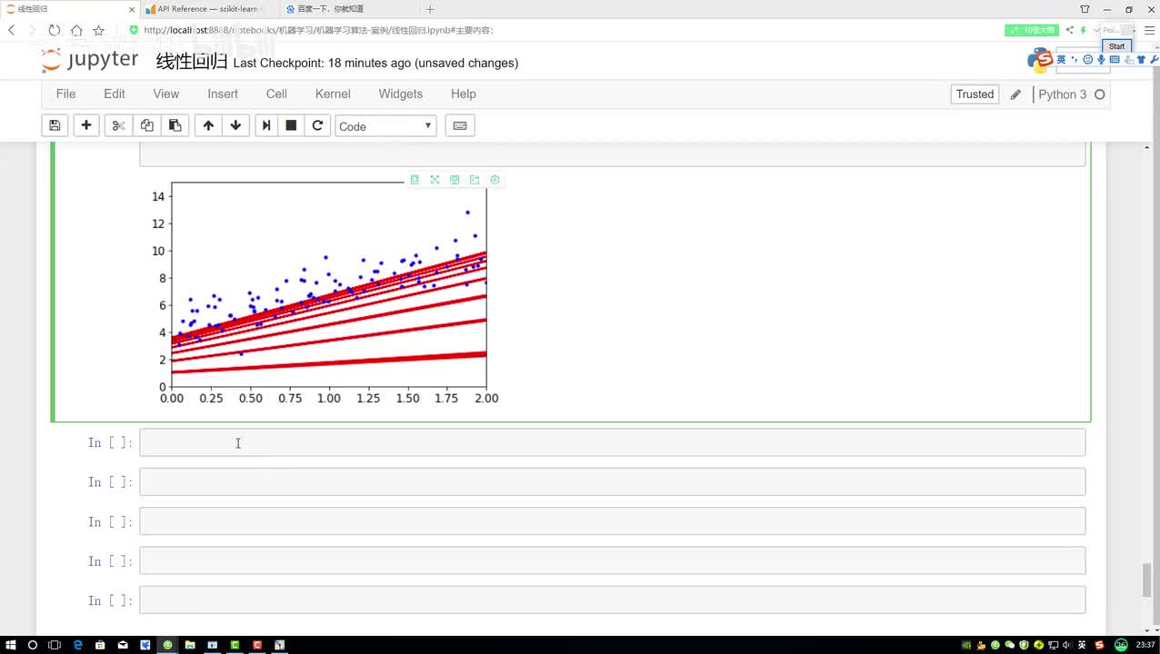The width and height of the screenshot is (1160, 654).
Task: Paste cells below toolbar icon
Action: click(175, 125)
